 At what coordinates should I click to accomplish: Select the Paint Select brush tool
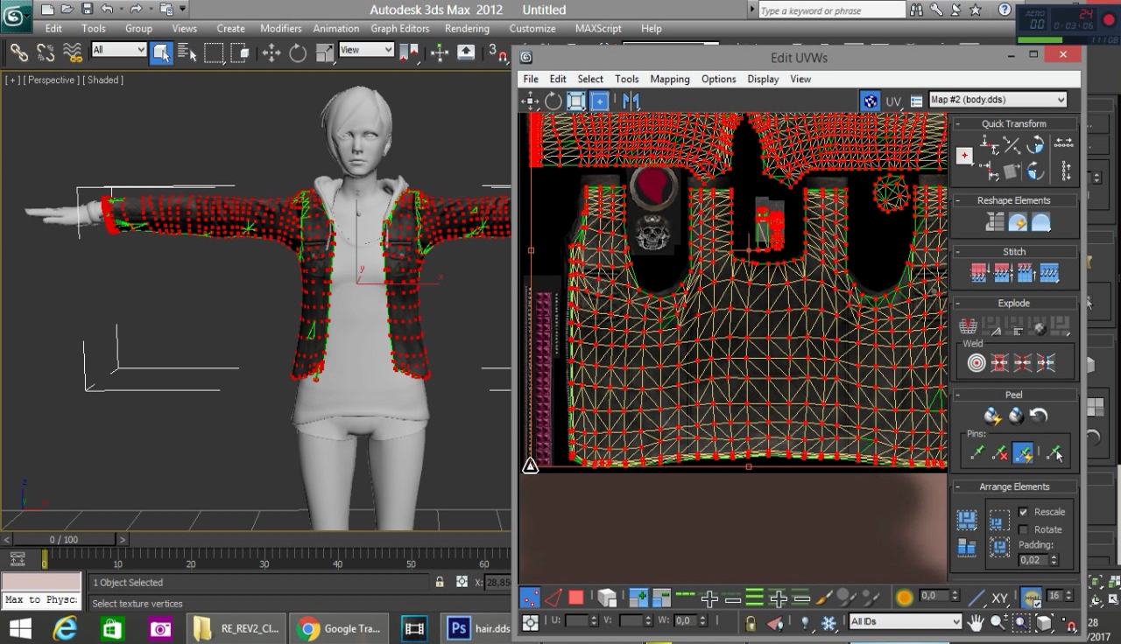pos(824,598)
